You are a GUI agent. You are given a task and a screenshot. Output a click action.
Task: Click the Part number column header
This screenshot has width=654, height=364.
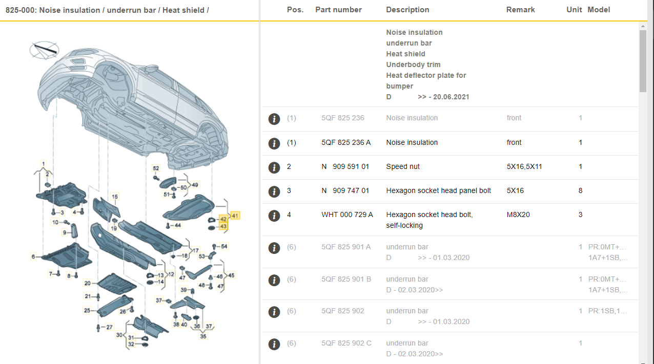(338, 10)
